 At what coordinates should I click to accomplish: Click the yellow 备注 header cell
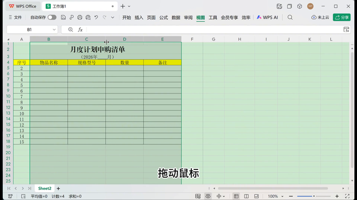click(162, 63)
